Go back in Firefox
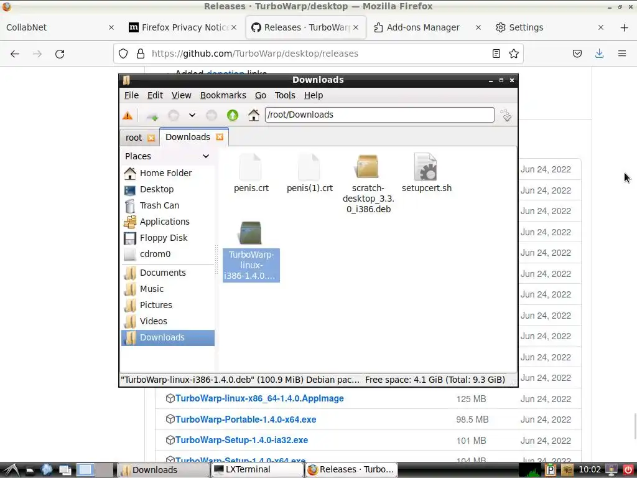Viewport: 637px width, 478px height. (x=15, y=54)
